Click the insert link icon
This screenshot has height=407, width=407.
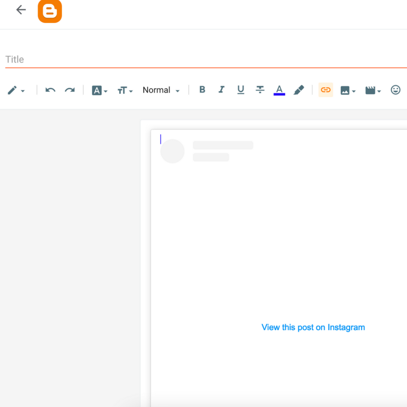point(326,90)
